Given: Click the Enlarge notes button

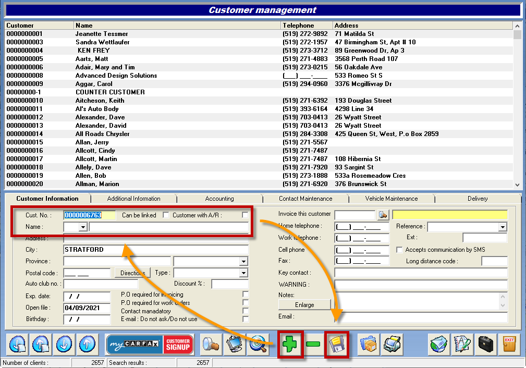Looking at the screenshot, I should click(x=304, y=305).
